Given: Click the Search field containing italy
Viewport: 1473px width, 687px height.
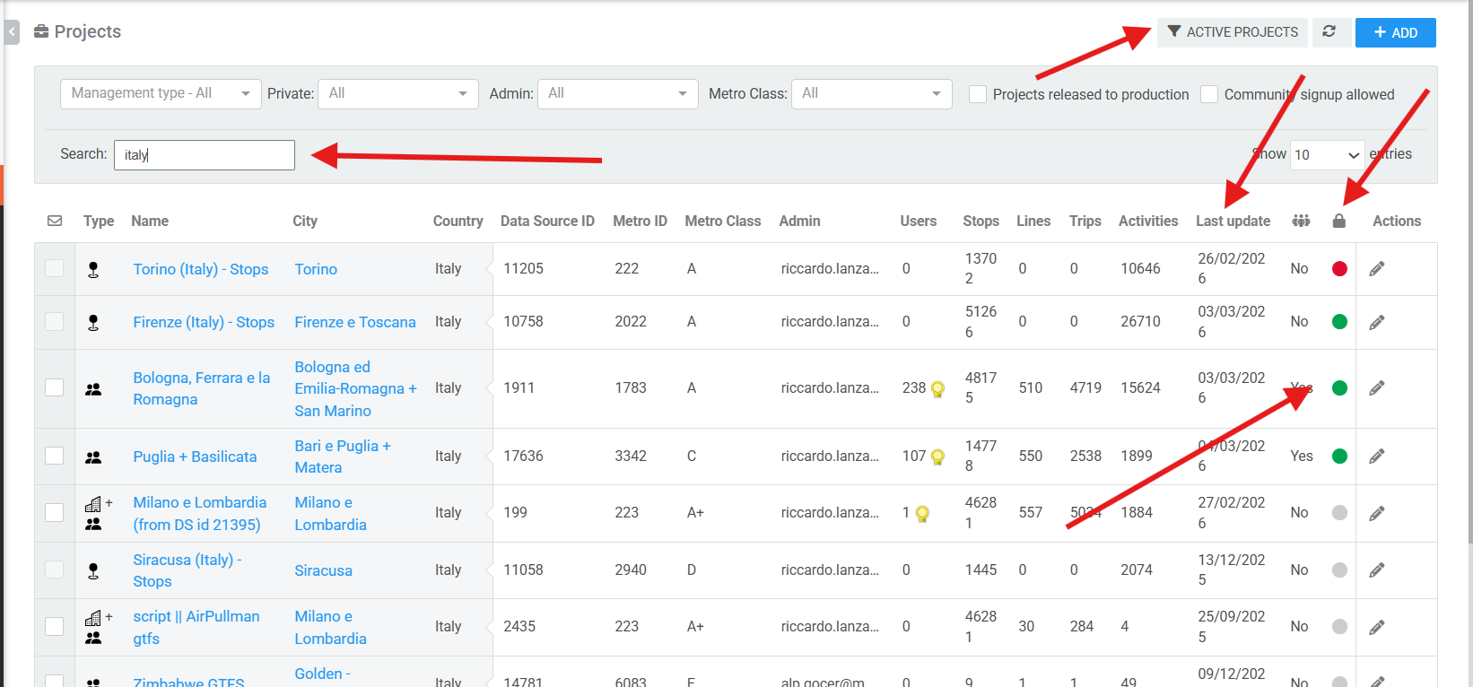Looking at the screenshot, I should coord(205,155).
